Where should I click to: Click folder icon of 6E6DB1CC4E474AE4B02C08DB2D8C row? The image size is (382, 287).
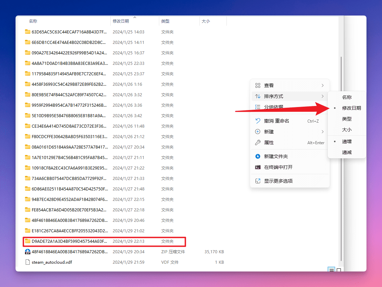click(28, 42)
